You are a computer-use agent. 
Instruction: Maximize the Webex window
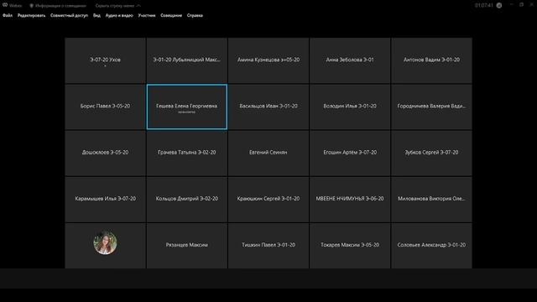[521, 5]
